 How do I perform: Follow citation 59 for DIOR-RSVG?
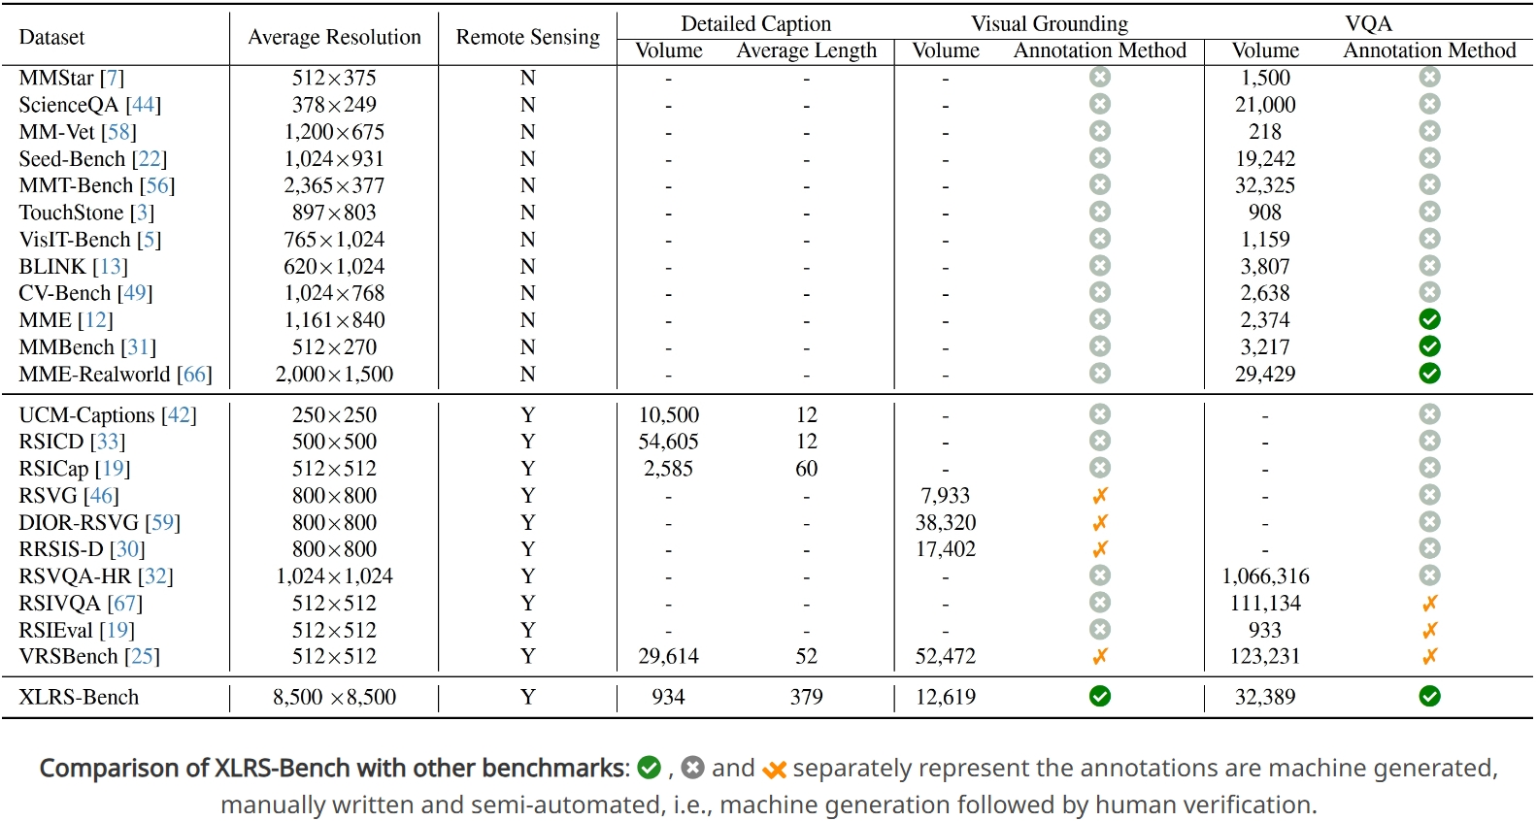[162, 523]
